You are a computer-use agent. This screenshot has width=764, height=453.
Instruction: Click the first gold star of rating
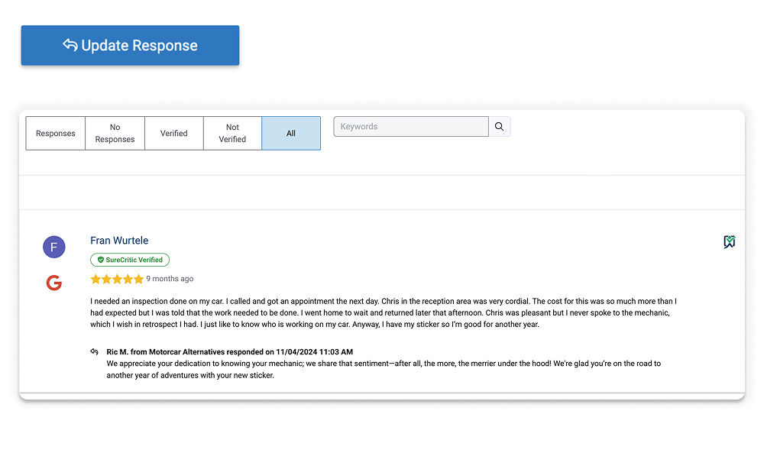[95, 280]
